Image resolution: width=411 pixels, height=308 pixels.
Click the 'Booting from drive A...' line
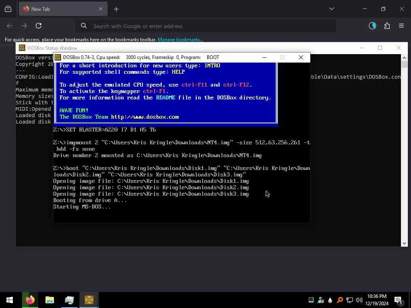[90, 201]
